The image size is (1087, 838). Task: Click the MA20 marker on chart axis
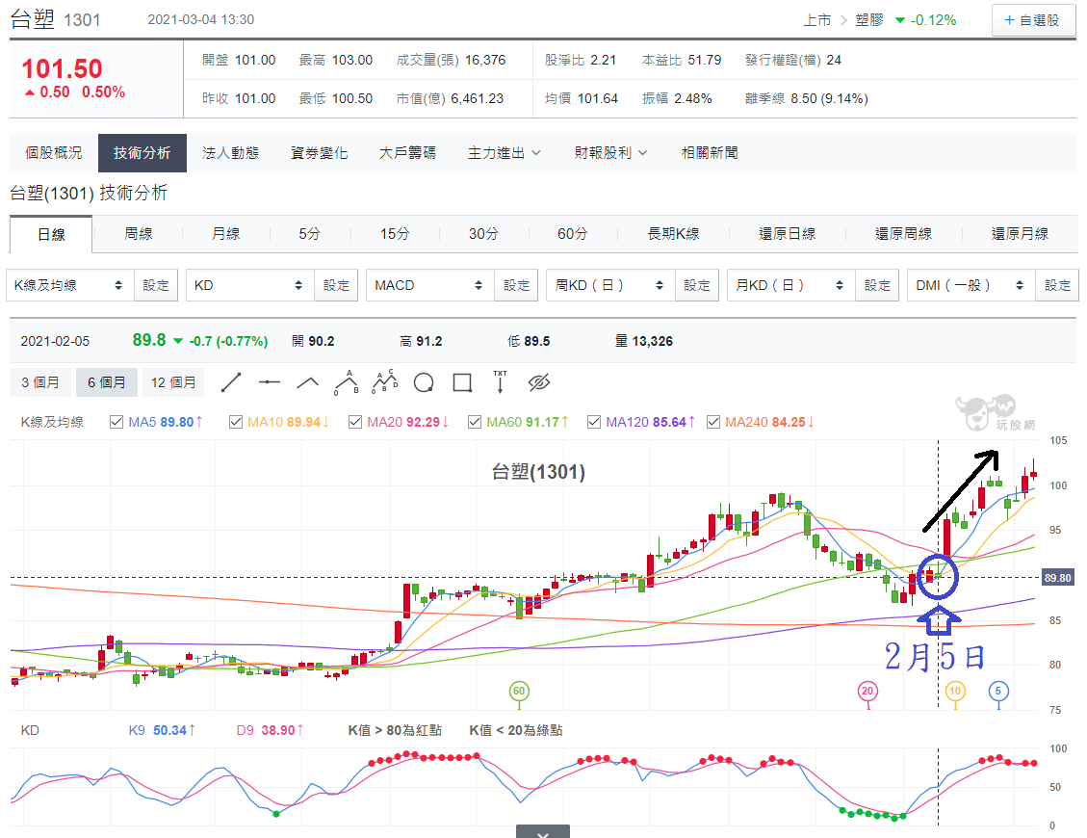pos(867,691)
